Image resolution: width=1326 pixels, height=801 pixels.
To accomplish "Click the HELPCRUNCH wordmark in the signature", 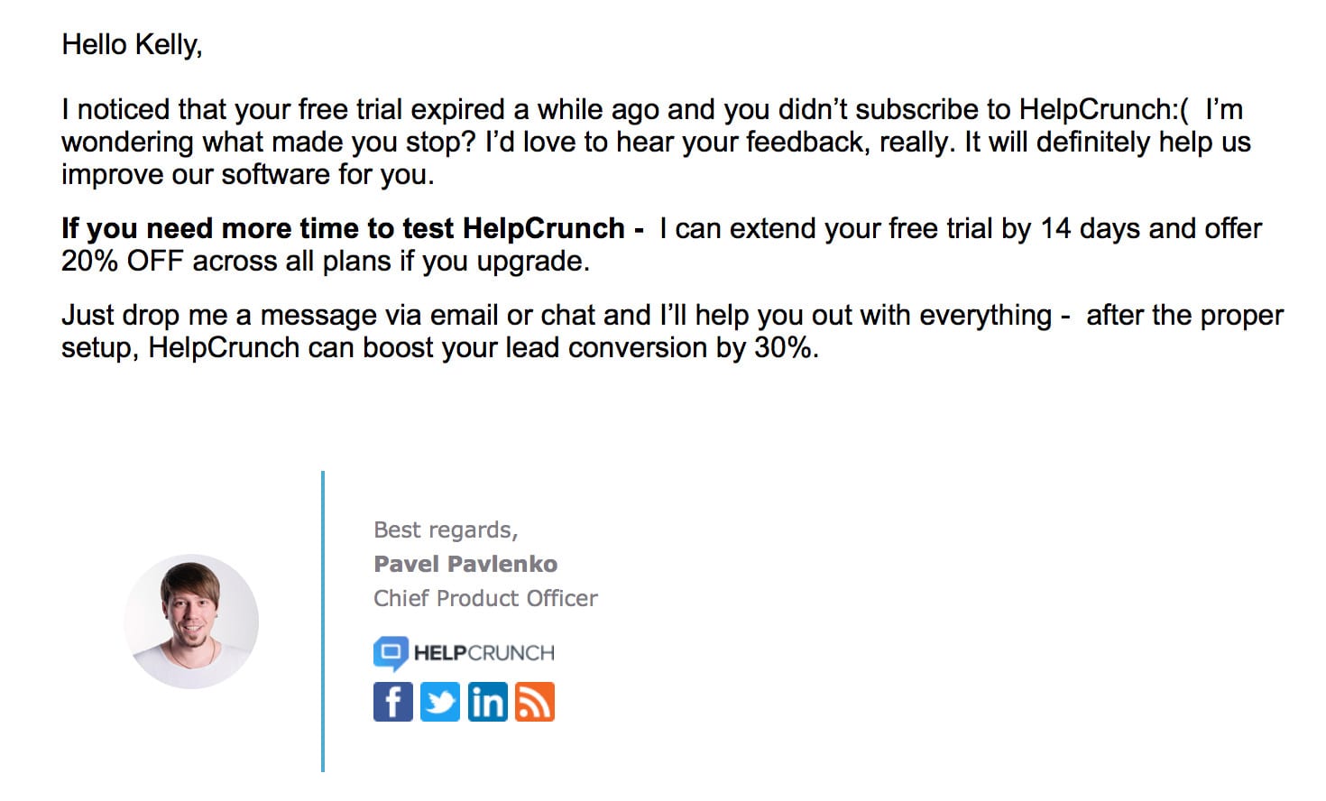I will tap(484, 653).
